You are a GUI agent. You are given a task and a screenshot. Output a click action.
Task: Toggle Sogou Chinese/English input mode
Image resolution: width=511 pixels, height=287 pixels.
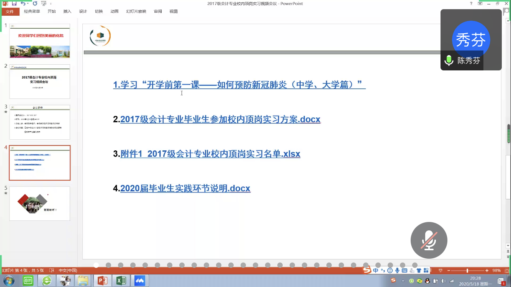pyautogui.click(x=375, y=271)
